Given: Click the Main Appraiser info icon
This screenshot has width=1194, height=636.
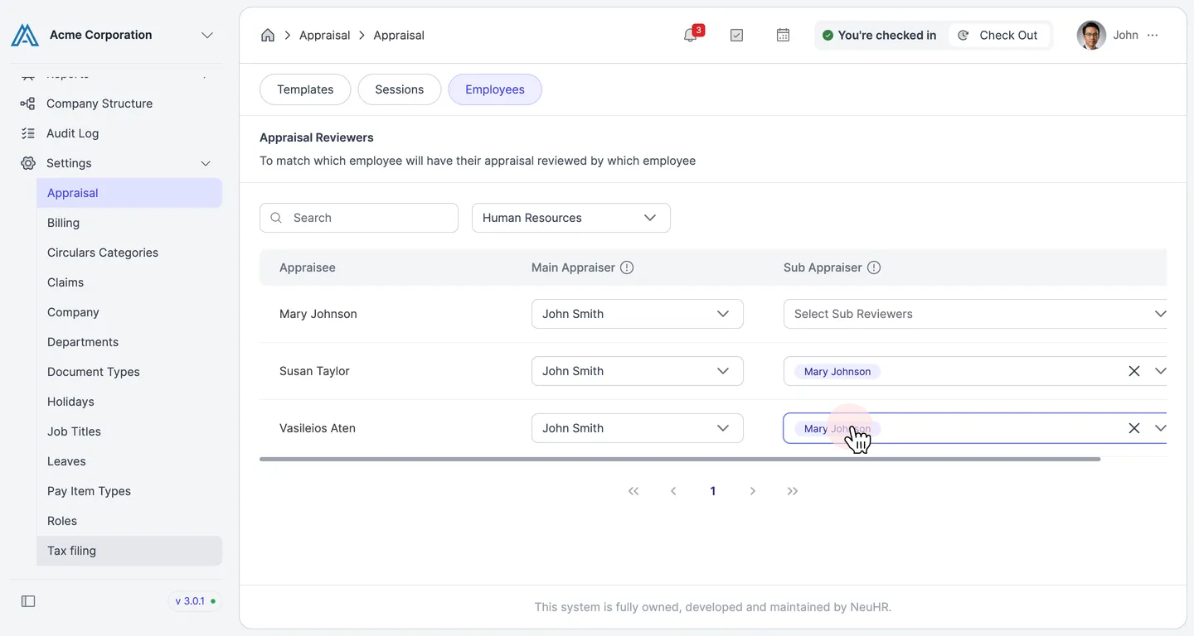Looking at the screenshot, I should pos(627,267).
